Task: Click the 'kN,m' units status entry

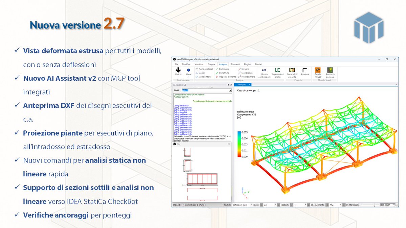Action: click(202, 205)
